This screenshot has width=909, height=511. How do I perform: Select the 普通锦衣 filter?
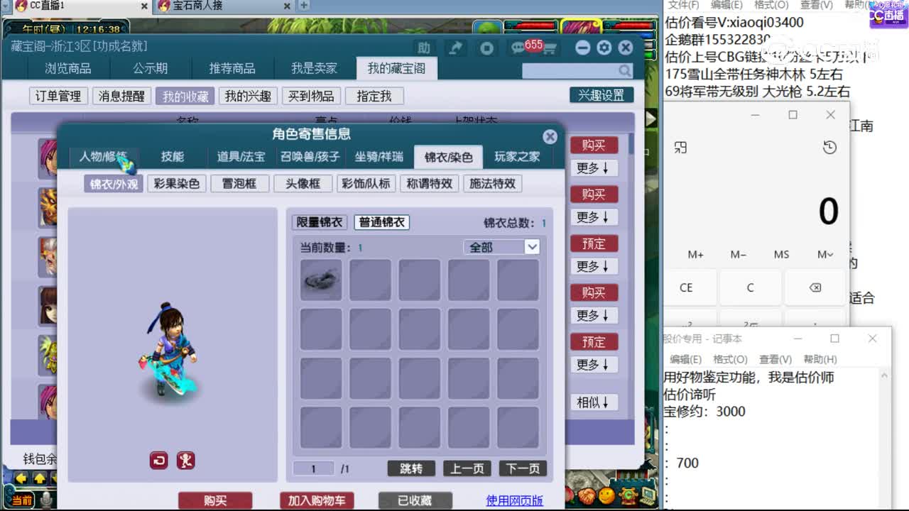[381, 222]
